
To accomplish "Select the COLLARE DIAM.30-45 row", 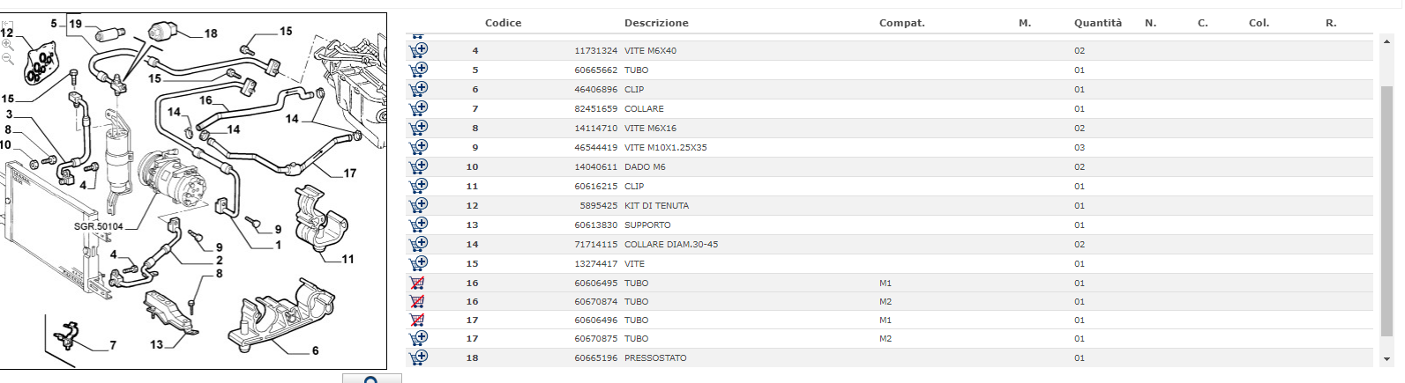I will click(x=889, y=244).
